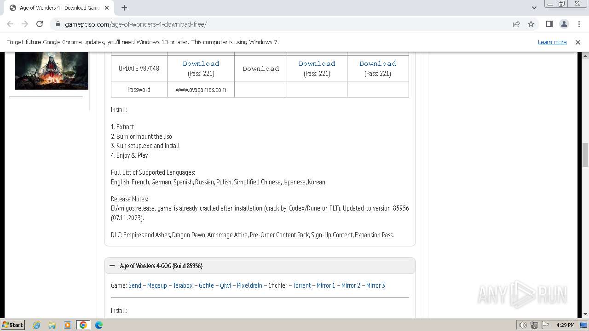Image resolution: width=589 pixels, height=331 pixels.
Task: Click the scrollbar up arrow
Action: tap(585, 56)
